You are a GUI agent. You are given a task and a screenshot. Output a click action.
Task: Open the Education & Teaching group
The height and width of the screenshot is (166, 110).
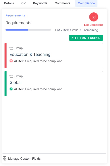pos(30,54)
